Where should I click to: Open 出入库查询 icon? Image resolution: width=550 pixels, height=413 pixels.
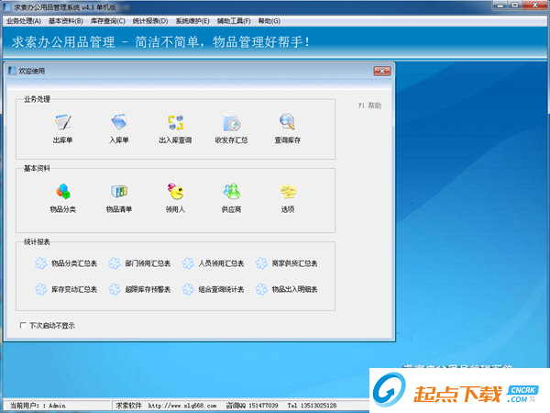(x=175, y=122)
